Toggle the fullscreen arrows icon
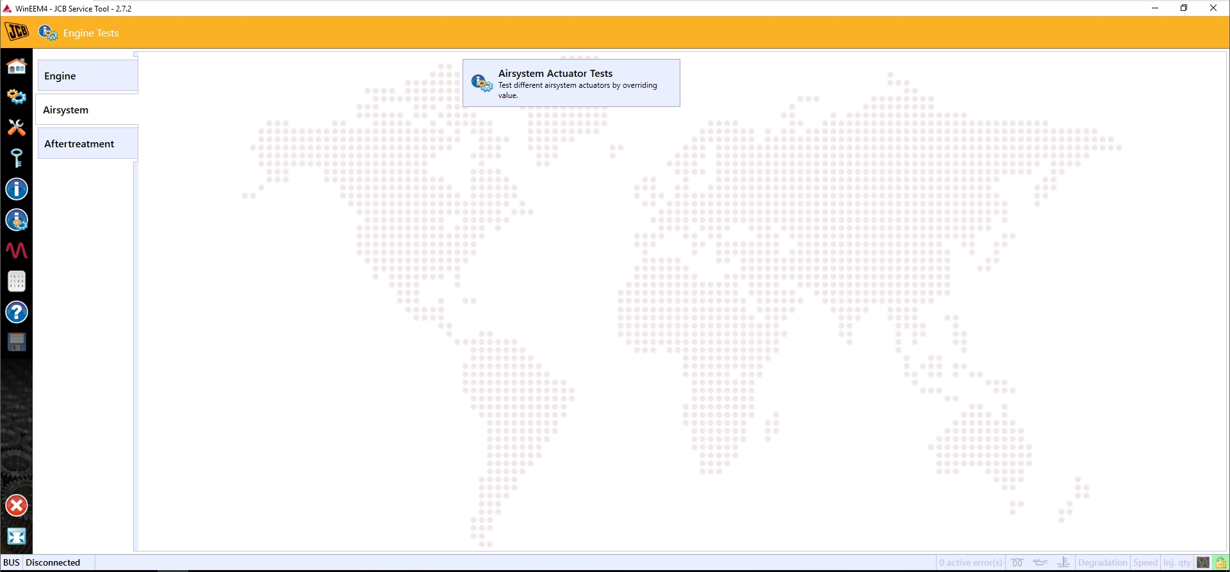Screen dimensions: 1230x572 tap(17, 537)
